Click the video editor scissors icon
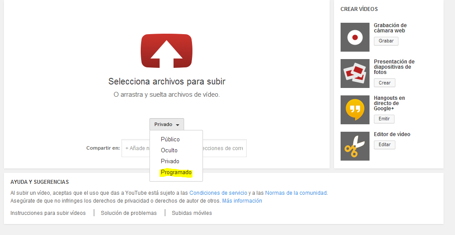The width and height of the screenshot is (455, 235). tap(355, 146)
